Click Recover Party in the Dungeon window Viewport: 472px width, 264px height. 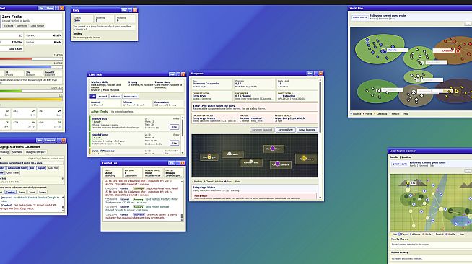[285, 130]
